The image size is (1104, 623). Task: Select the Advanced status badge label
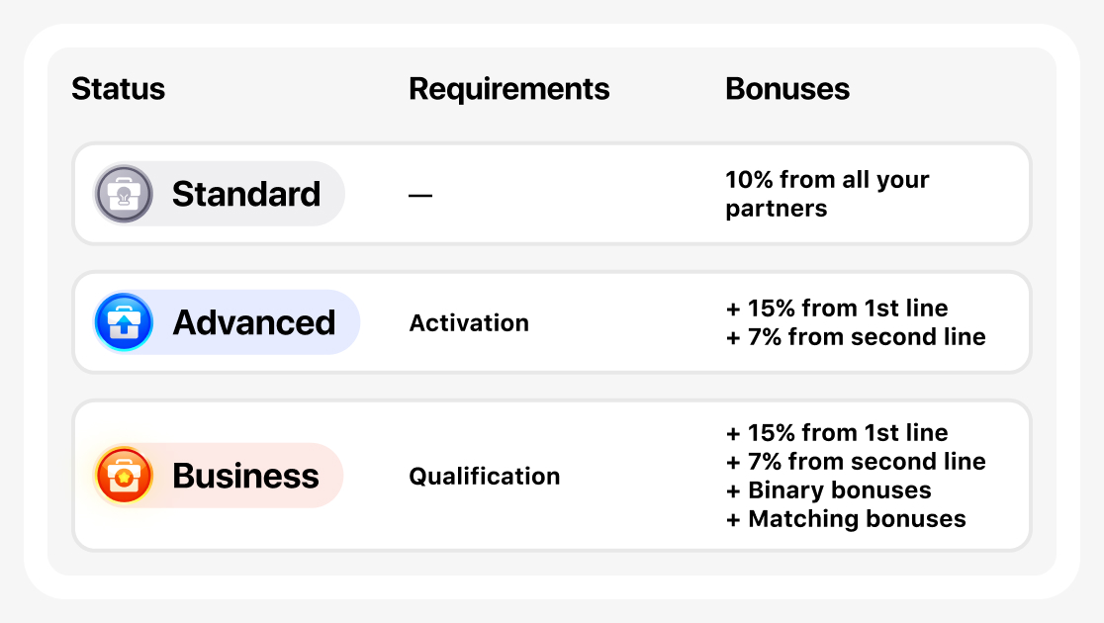tap(254, 322)
